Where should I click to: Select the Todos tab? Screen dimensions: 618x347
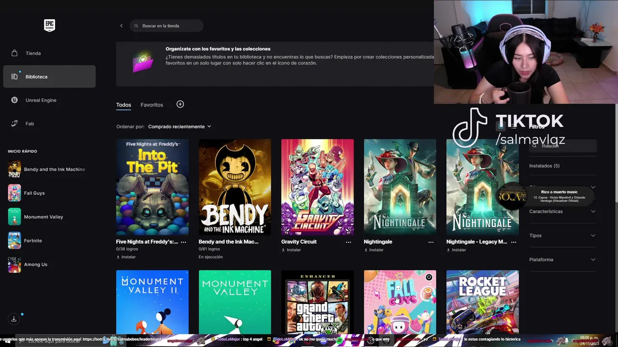(x=124, y=105)
